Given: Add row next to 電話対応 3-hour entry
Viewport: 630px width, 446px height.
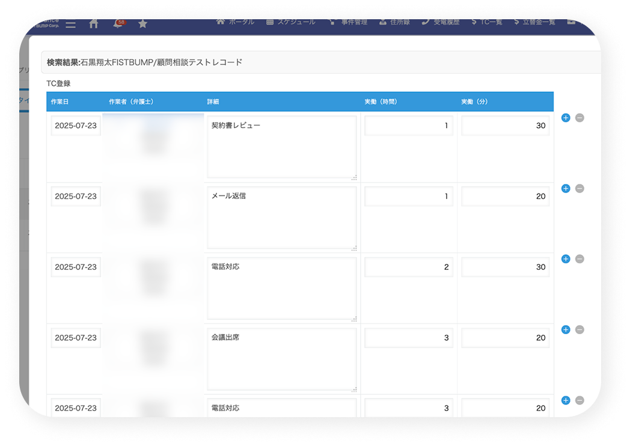Looking at the screenshot, I should pos(566,400).
